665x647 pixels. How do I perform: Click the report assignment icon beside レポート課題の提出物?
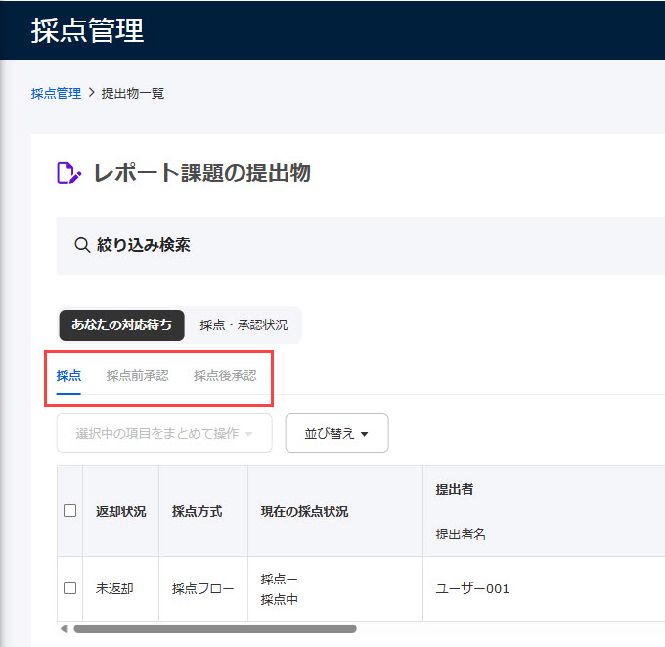point(68,173)
